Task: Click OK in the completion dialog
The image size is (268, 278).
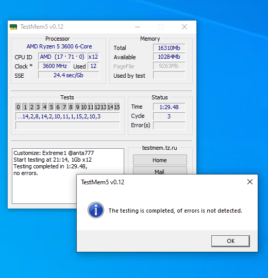Action: tap(230, 241)
